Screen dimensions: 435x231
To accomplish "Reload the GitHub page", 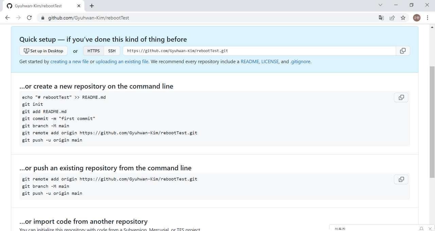I will [29, 18].
